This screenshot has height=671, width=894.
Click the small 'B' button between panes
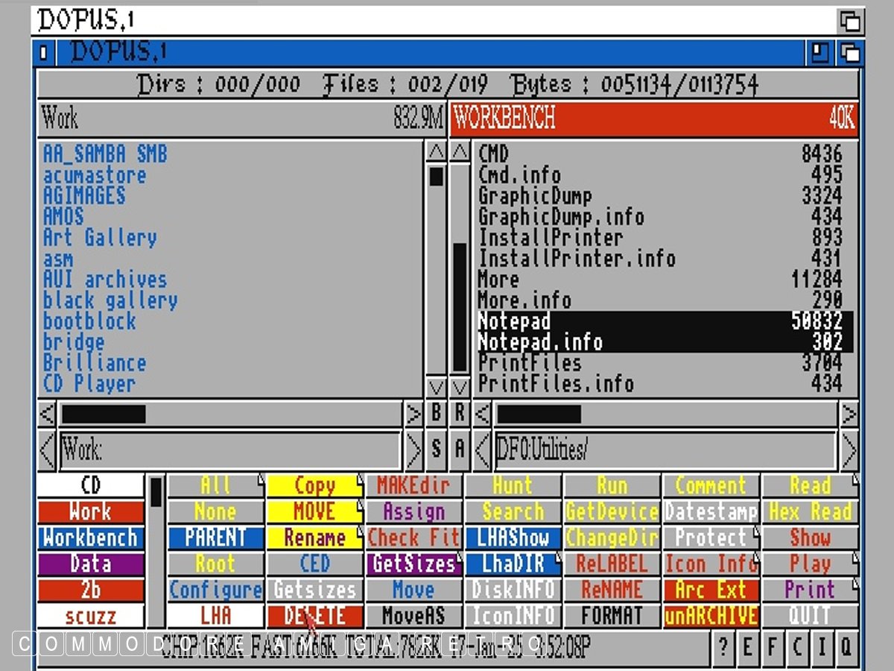(x=436, y=412)
